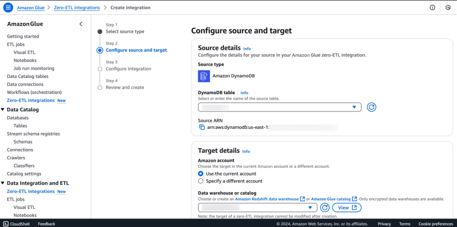Open Data Catalog tables in sidebar
This screenshot has height=227, width=457.
coord(28,76)
